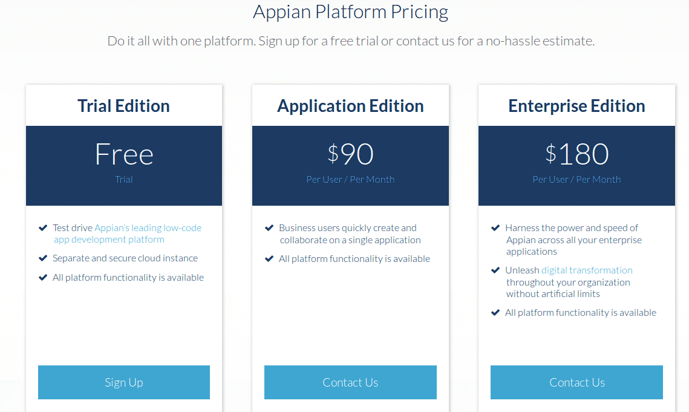Viewport: 689px width, 412px height.
Task: Click checkmark beside Enterprise 'All platform functionality'
Action: coord(495,313)
